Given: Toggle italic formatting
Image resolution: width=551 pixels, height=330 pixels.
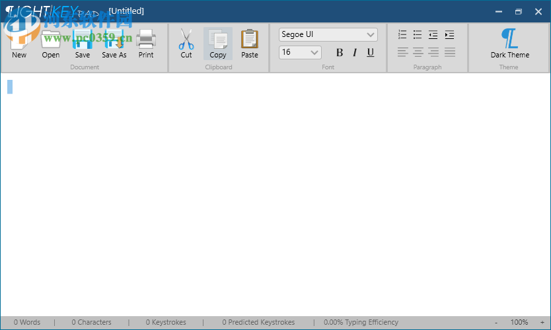Looking at the screenshot, I should point(355,52).
